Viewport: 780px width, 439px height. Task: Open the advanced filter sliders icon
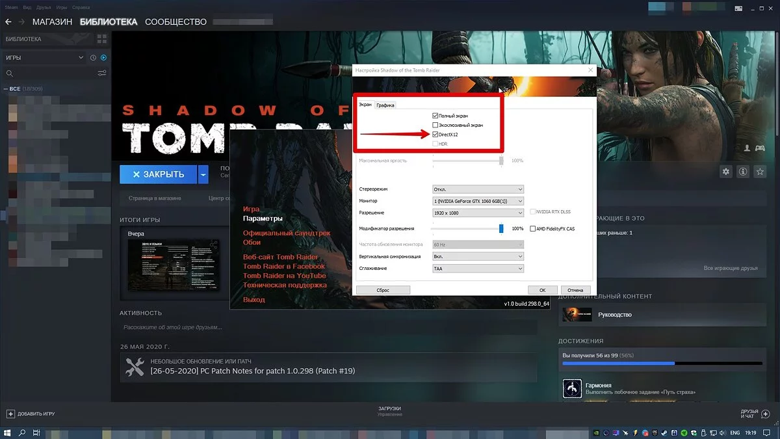tap(102, 73)
